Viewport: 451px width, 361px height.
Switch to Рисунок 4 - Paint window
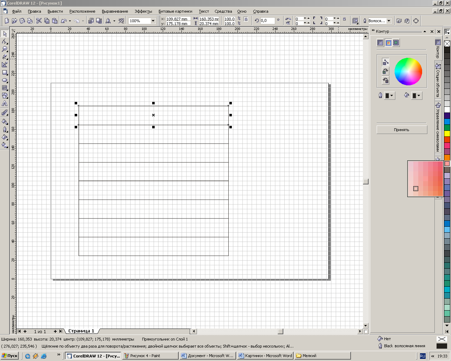[x=150, y=356]
